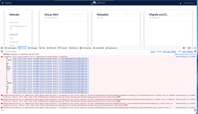Click the metadata CSP error source link
Image resolution: width=198 pixels, height=114 pixels.
tap(186, 99)
